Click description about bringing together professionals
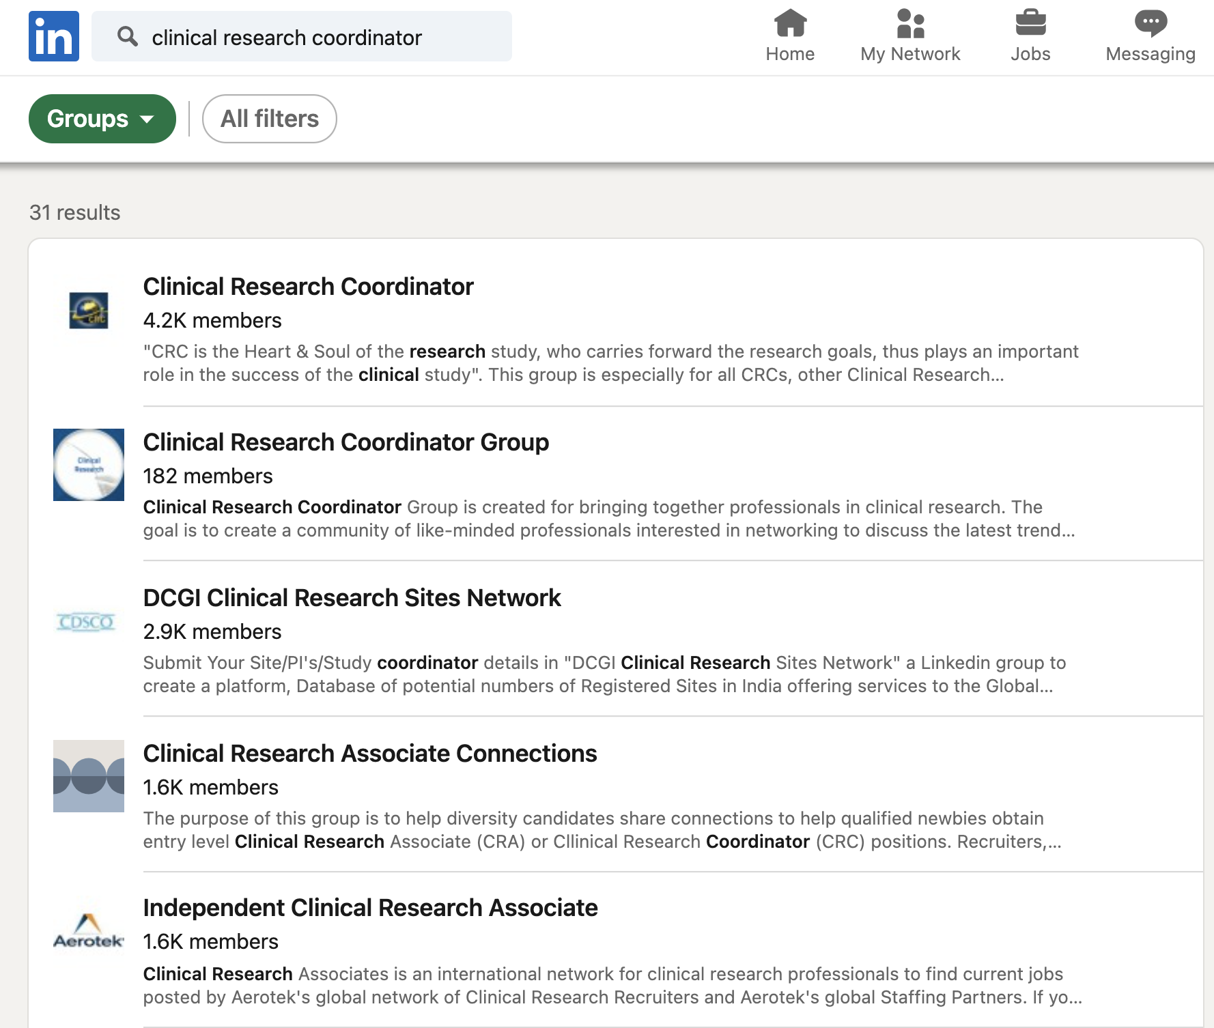The image size is (1214, 1028). (609, 519)
